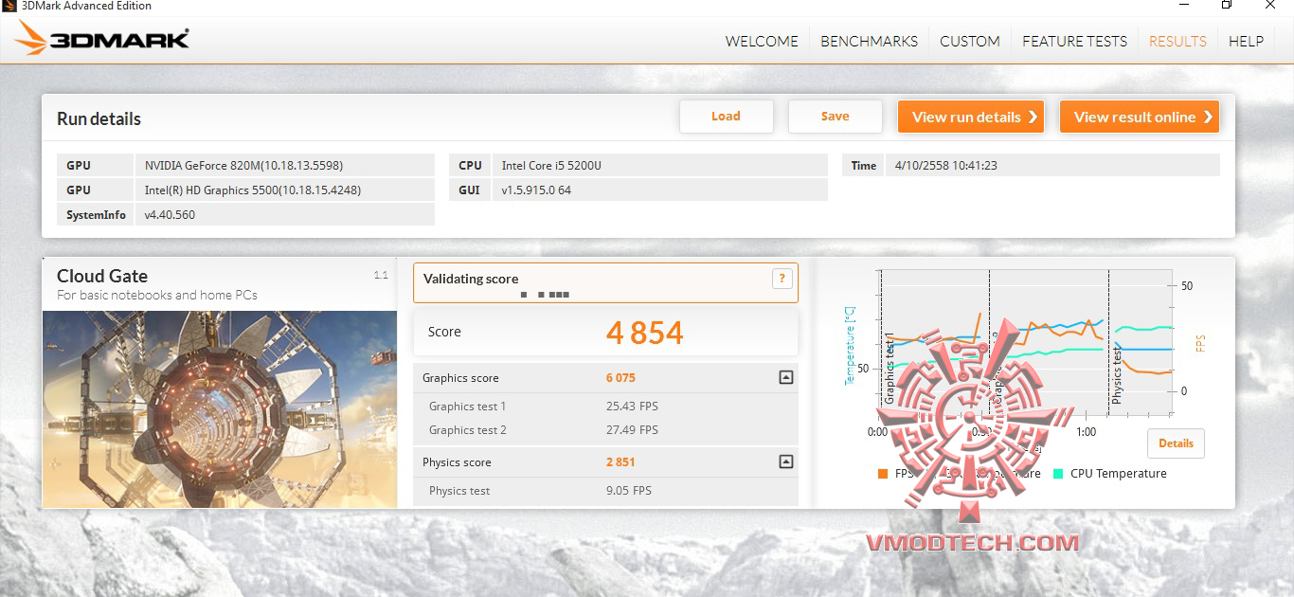Select Graphics test 1 25.43 FPS
The image size is (1294, 597).
[x=632, y=406]
